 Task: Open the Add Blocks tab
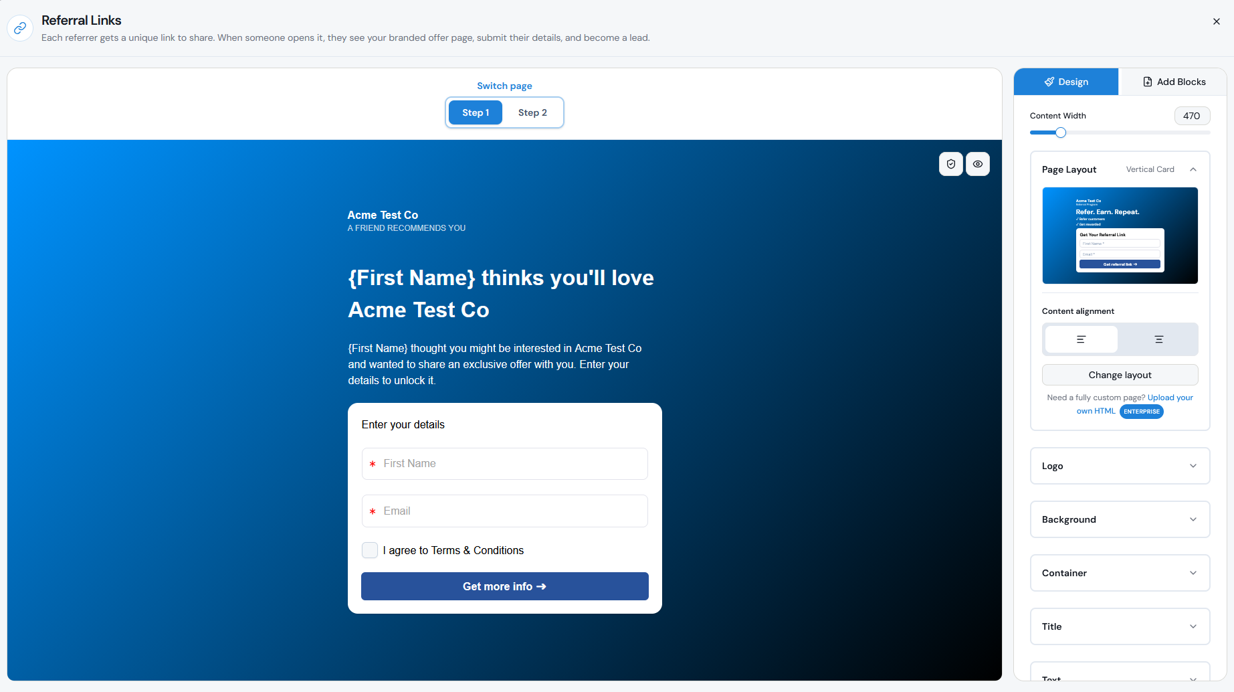point(1174,82)
